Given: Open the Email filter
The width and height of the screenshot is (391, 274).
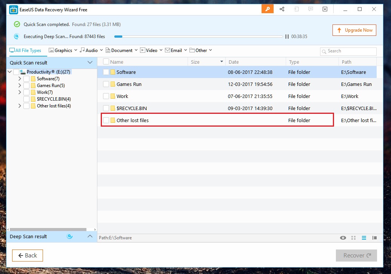Looking at the screenshot, I should [176, 51].
